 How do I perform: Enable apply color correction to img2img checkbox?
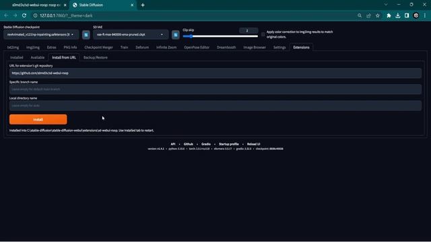(x=263, y=34)
